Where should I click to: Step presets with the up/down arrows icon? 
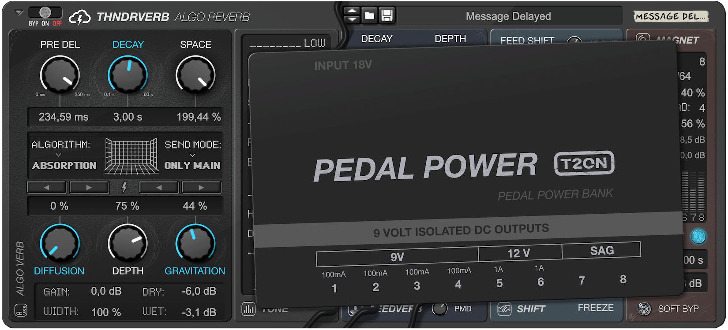pyautogui.click(x=352, y=15)
